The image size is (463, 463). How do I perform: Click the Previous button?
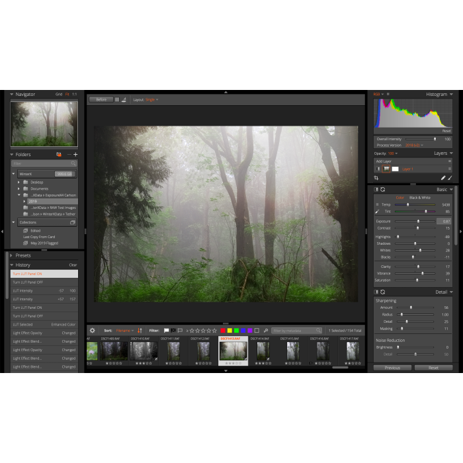coord(392,368)
